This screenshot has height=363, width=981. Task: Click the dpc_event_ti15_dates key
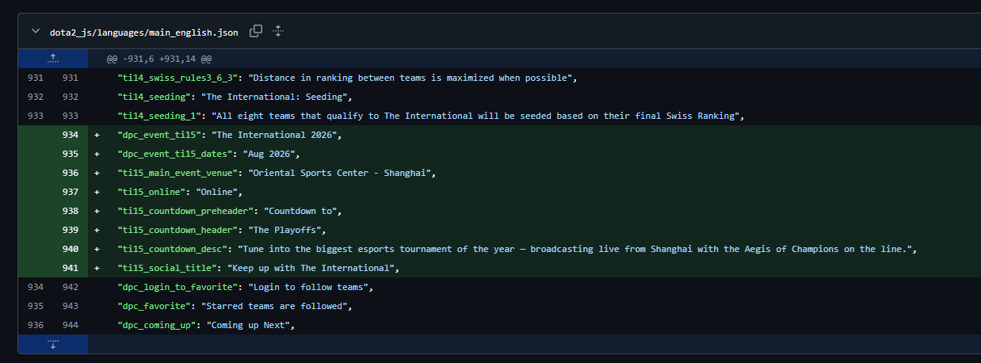177,154
